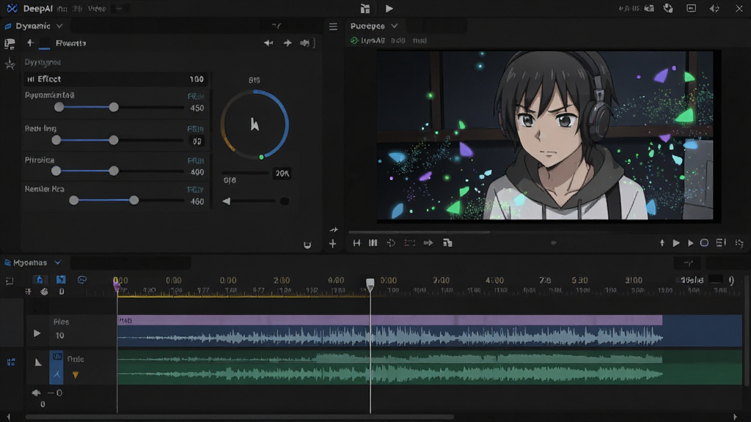
Task: Click the orange marker on the Onle track
Action: (x=76, y=375)
